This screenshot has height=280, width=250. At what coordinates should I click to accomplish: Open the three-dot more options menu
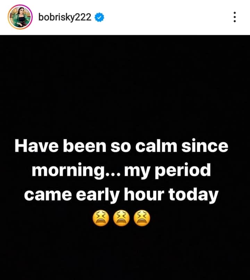[235, 17]
